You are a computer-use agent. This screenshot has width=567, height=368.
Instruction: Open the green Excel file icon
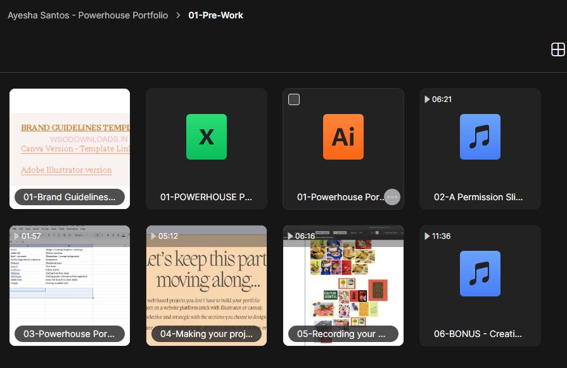tap(206, 137)
